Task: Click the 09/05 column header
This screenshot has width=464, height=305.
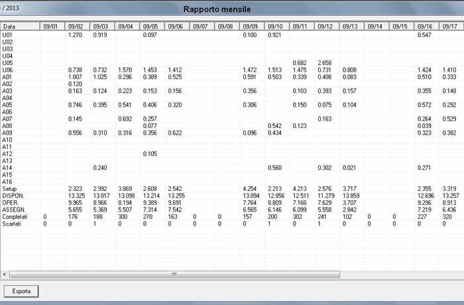Action: click(152, 27)
